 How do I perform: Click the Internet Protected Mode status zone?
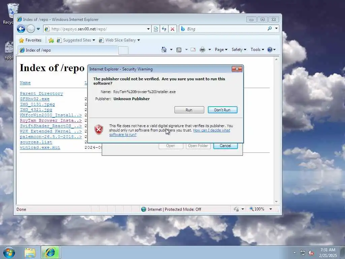coord(171,209)
